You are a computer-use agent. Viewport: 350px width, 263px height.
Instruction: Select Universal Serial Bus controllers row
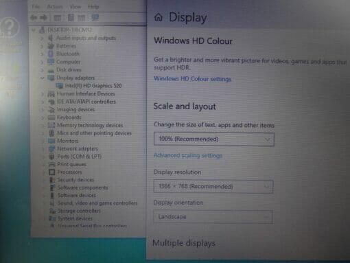(92, 226)
